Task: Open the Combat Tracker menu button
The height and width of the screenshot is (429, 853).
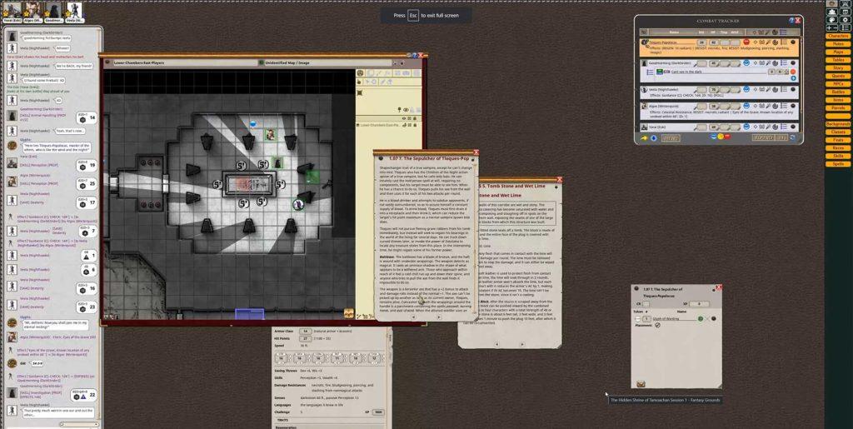Action: coord(671,138)
